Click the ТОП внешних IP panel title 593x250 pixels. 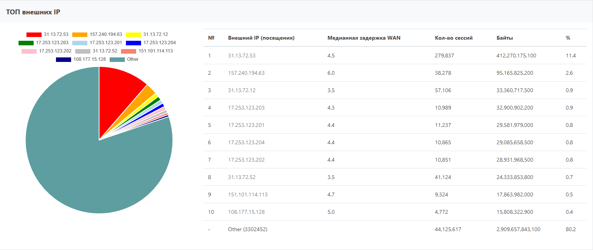click(x=33, y=12)
